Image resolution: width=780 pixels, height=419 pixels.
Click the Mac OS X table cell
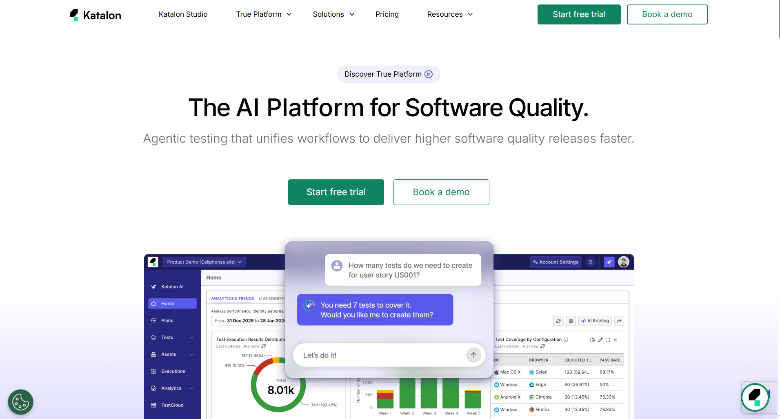[507, 372]
